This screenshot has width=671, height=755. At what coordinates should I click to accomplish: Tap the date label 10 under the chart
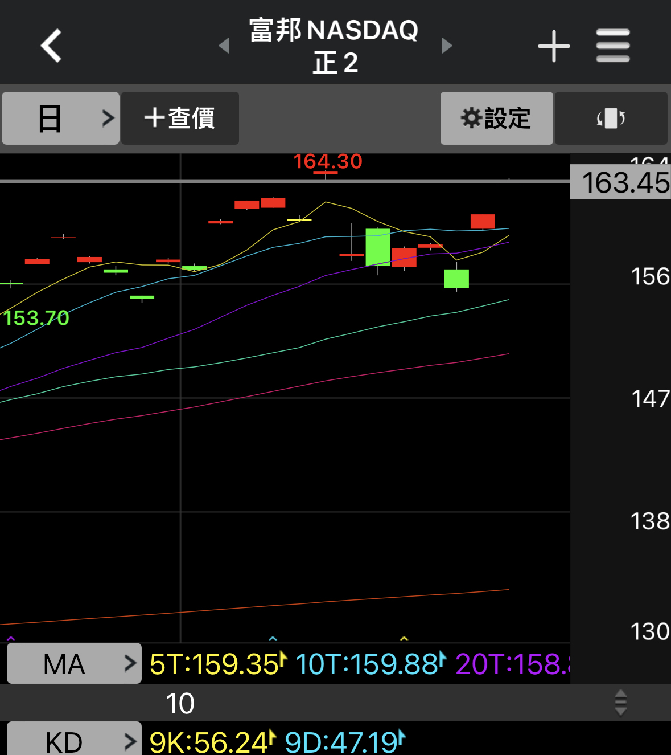(180, 703)
